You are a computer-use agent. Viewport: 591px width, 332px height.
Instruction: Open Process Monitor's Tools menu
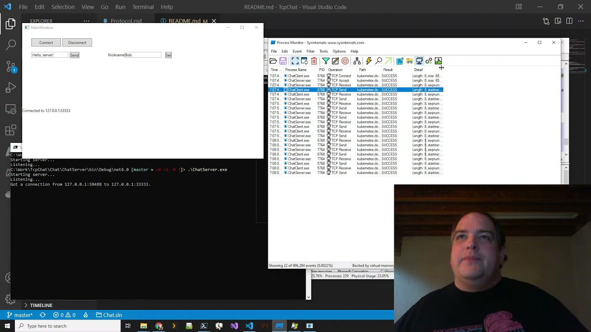point(324,51)
